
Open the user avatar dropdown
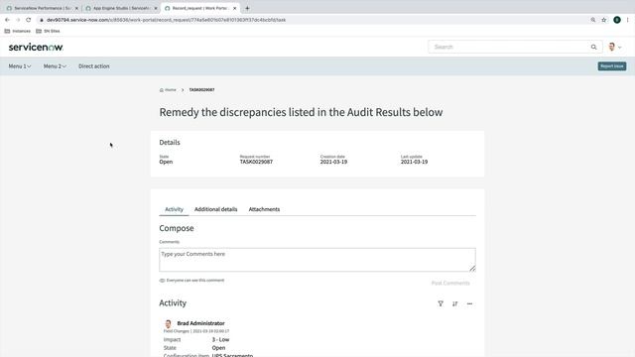[615, 47]
